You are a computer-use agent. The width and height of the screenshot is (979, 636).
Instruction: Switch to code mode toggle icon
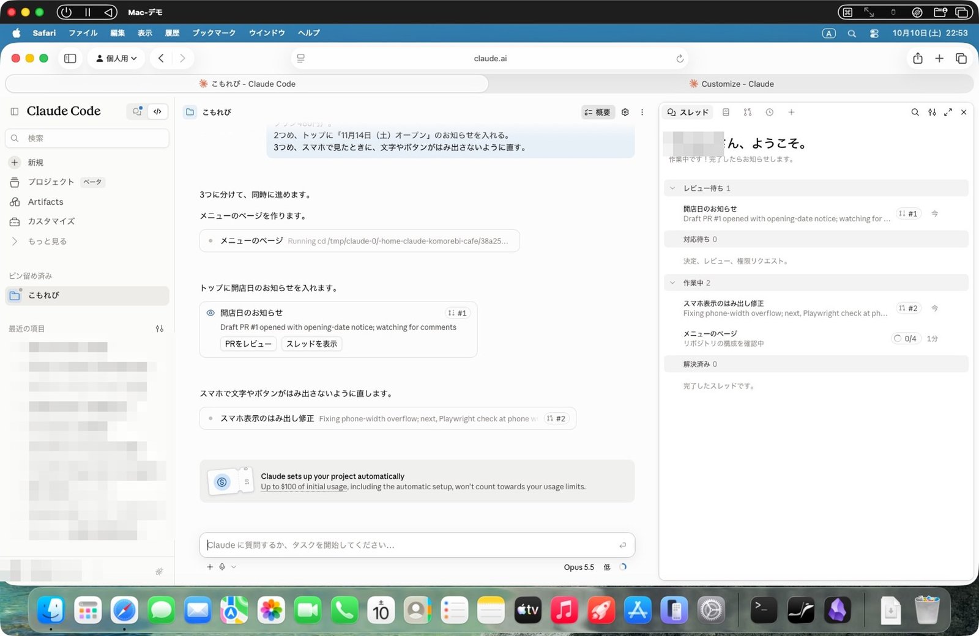point(157,111)
